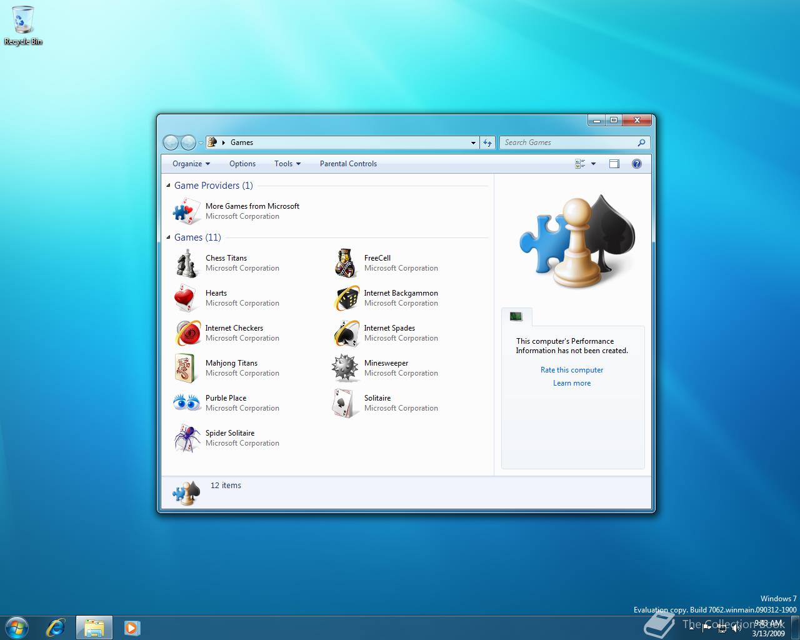The width and height of the screenshot is (800, 640).
Task: Select the FreeCell card icon
Action: click(345, 263)
